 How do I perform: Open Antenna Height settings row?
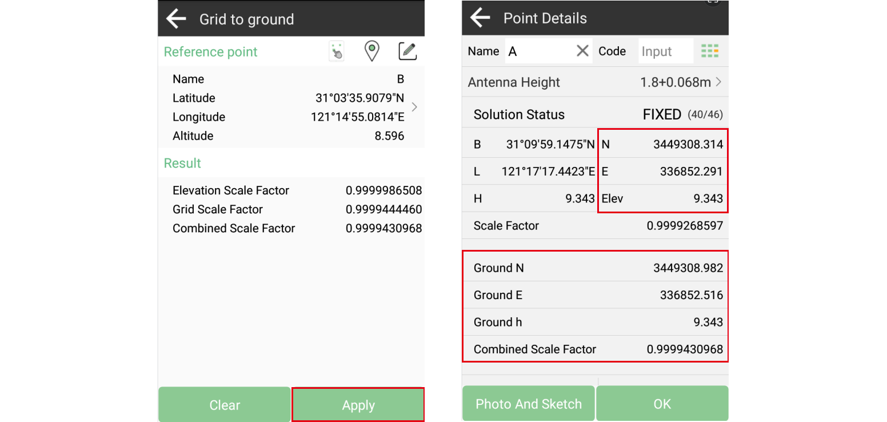[x=595, y=82]
